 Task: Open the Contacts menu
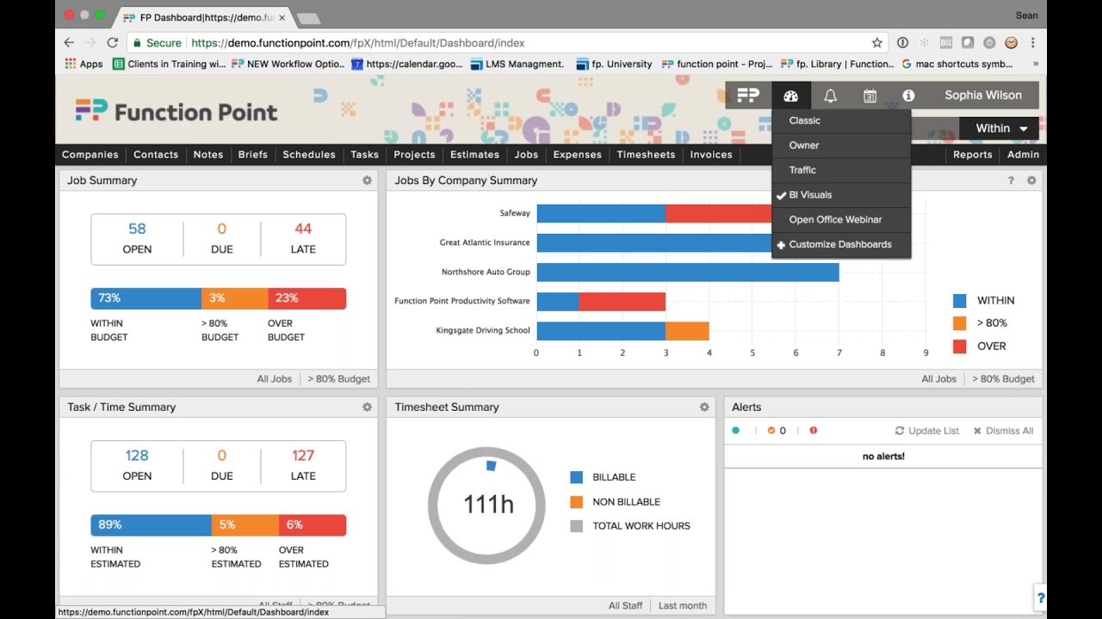pyautogui.click(x=156, y=155)
